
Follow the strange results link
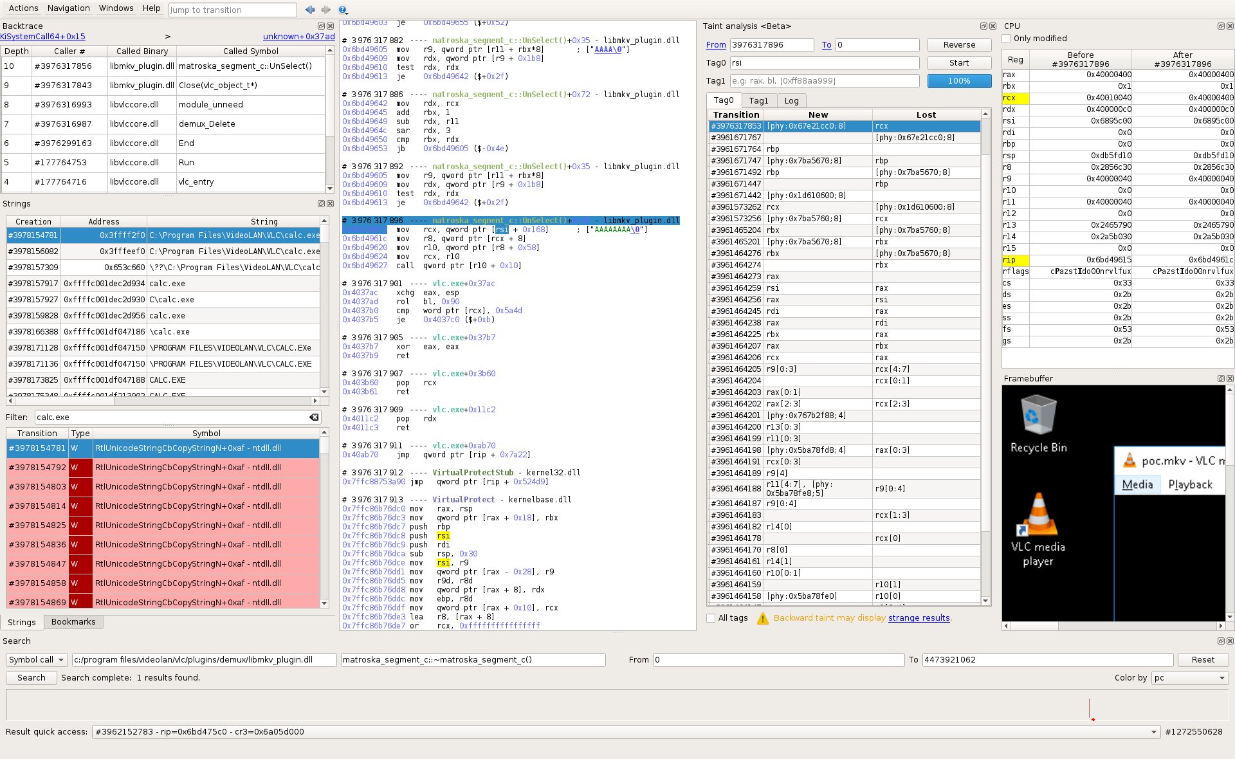[x=919, y=618]
